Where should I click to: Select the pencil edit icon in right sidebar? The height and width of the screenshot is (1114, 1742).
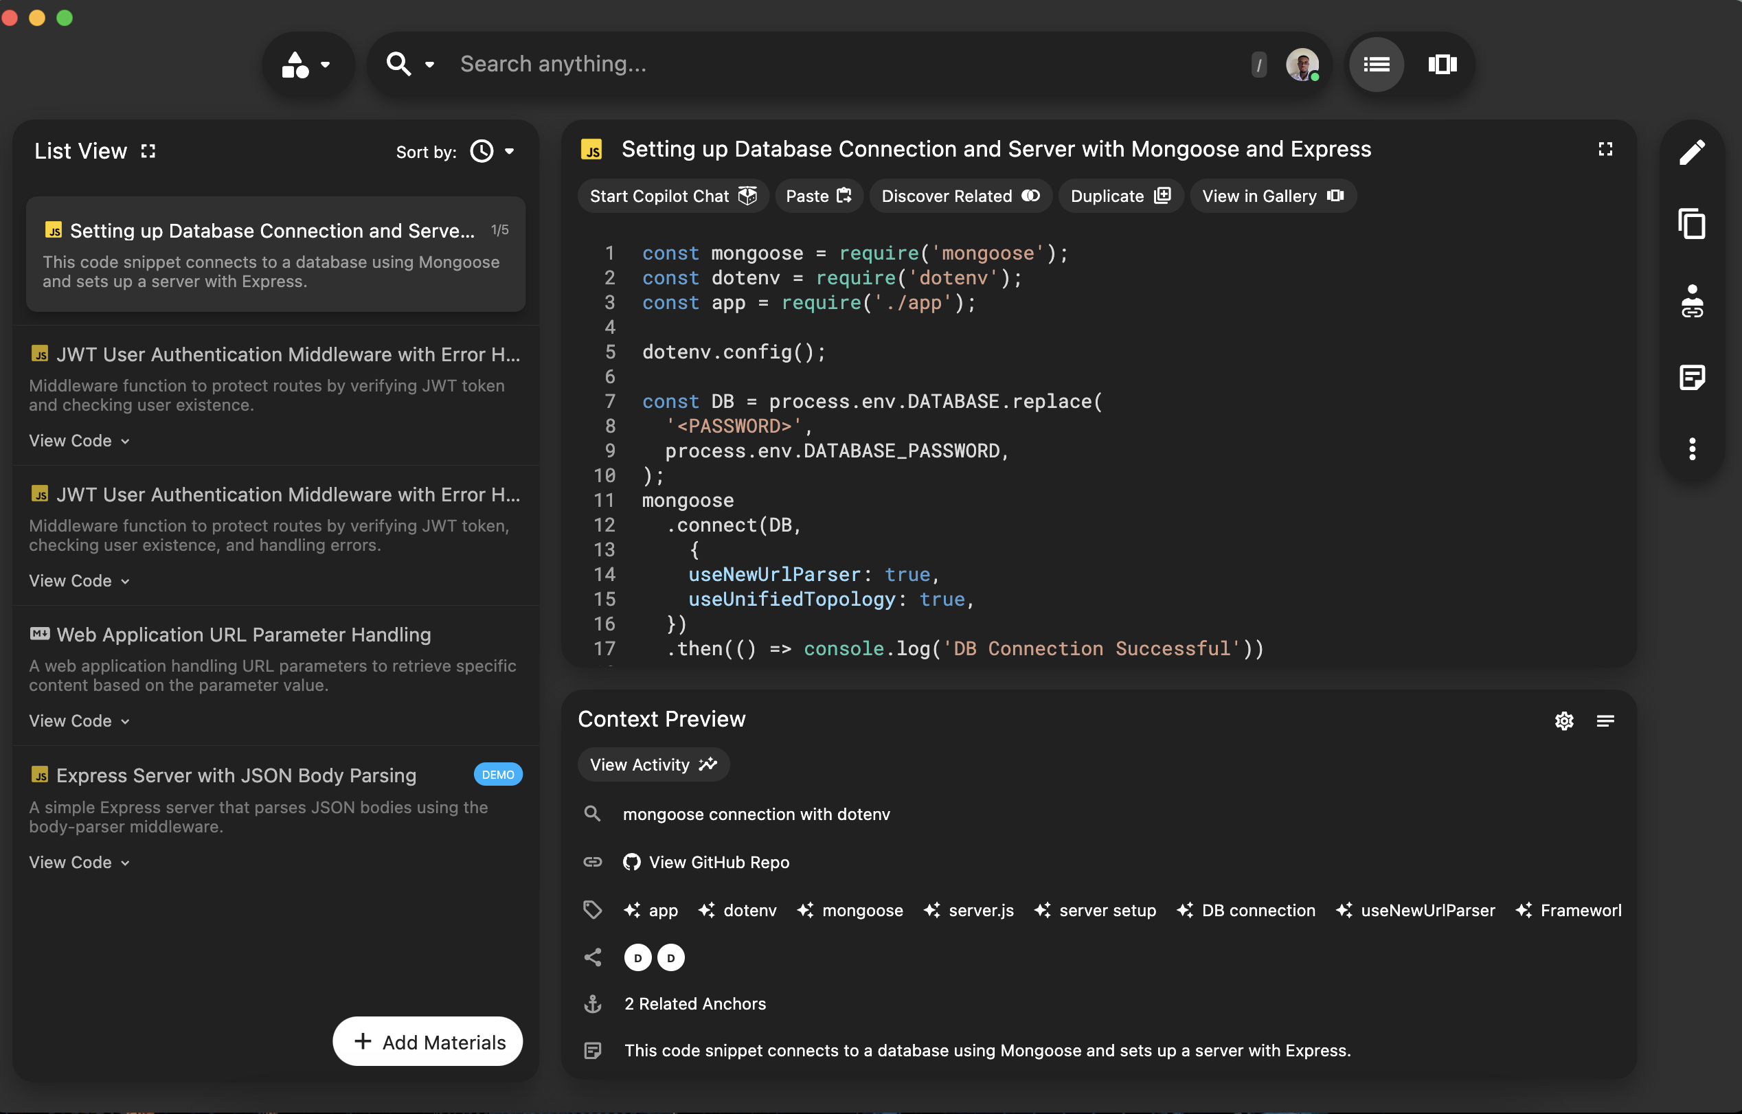click(1693, 151)
